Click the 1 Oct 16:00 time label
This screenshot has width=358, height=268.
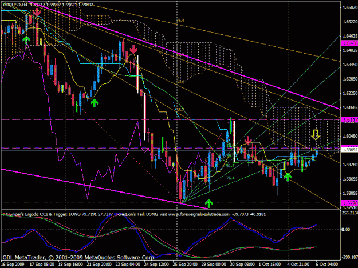pos(269,265)
